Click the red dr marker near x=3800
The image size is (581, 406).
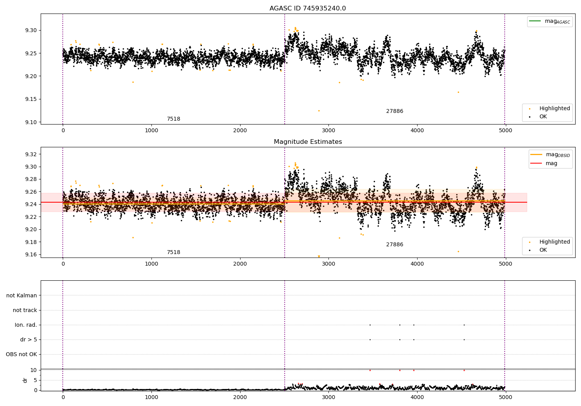[x=400, y=370]
